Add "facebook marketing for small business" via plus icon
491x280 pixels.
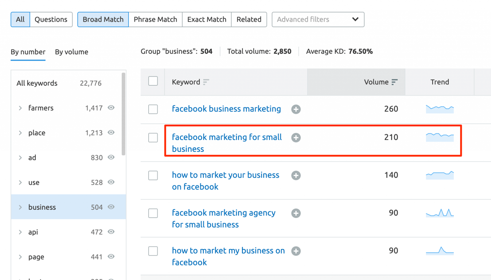(x=296, y=137)
